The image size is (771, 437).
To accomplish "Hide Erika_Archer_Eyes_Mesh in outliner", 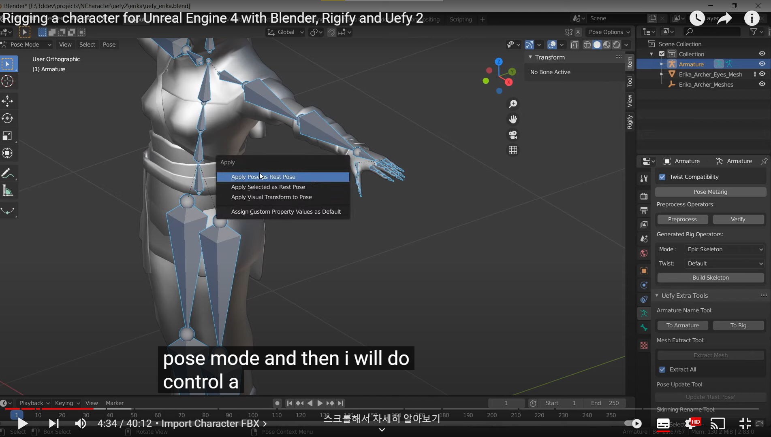I will [x=762, y=74].
